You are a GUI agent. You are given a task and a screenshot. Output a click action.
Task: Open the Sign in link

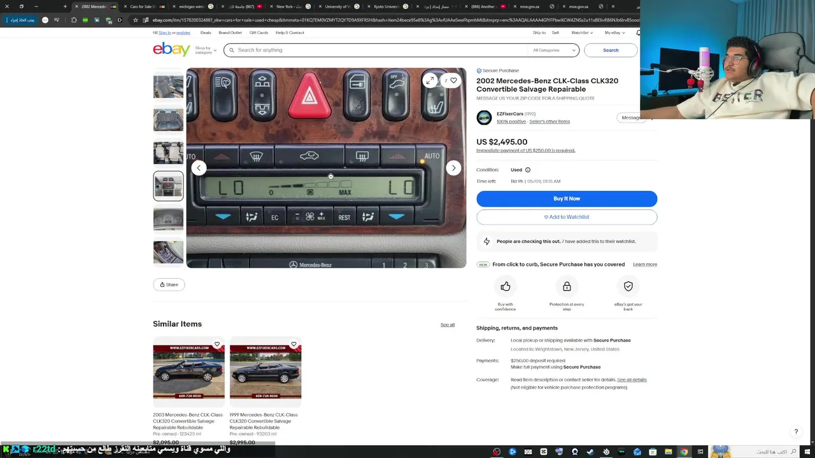164,32
